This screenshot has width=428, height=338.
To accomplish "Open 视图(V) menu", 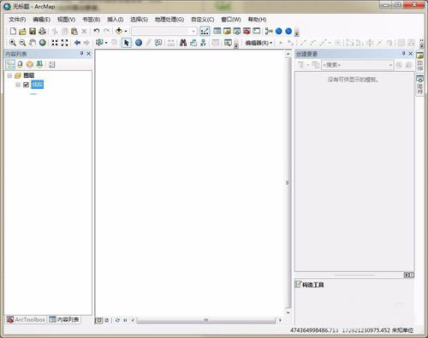I will 66,20.
